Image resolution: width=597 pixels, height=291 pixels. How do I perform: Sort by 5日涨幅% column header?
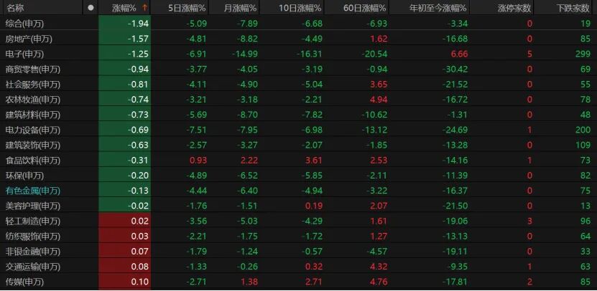click(187, 8)
